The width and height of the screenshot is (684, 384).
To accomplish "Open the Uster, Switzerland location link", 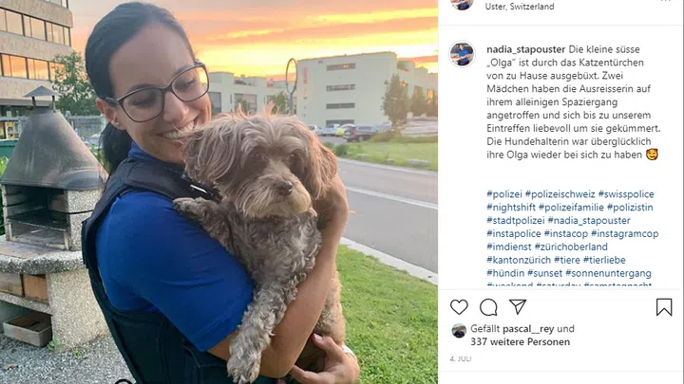I will click(520, 7).
